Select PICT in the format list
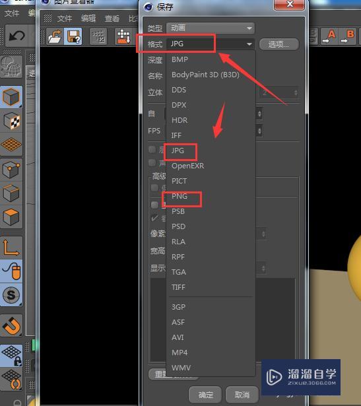 (179, 181)
